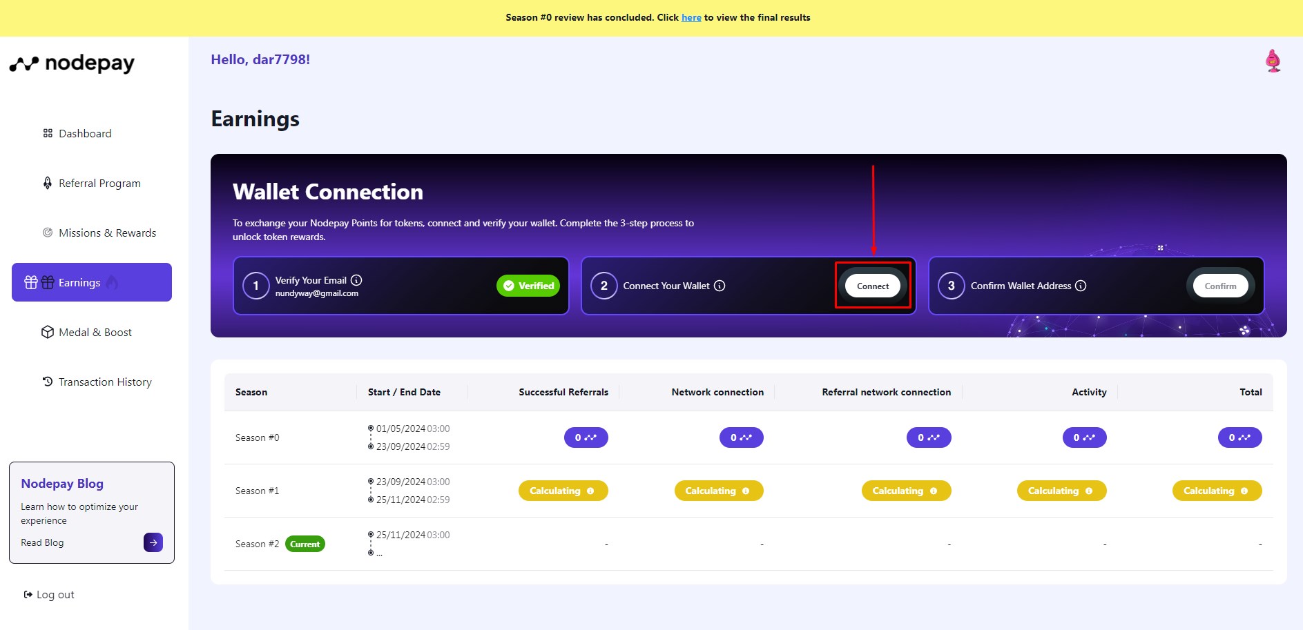1303x630 pixels.
Task: Click the Successful Referrals column header
Action: pos(563,392)
